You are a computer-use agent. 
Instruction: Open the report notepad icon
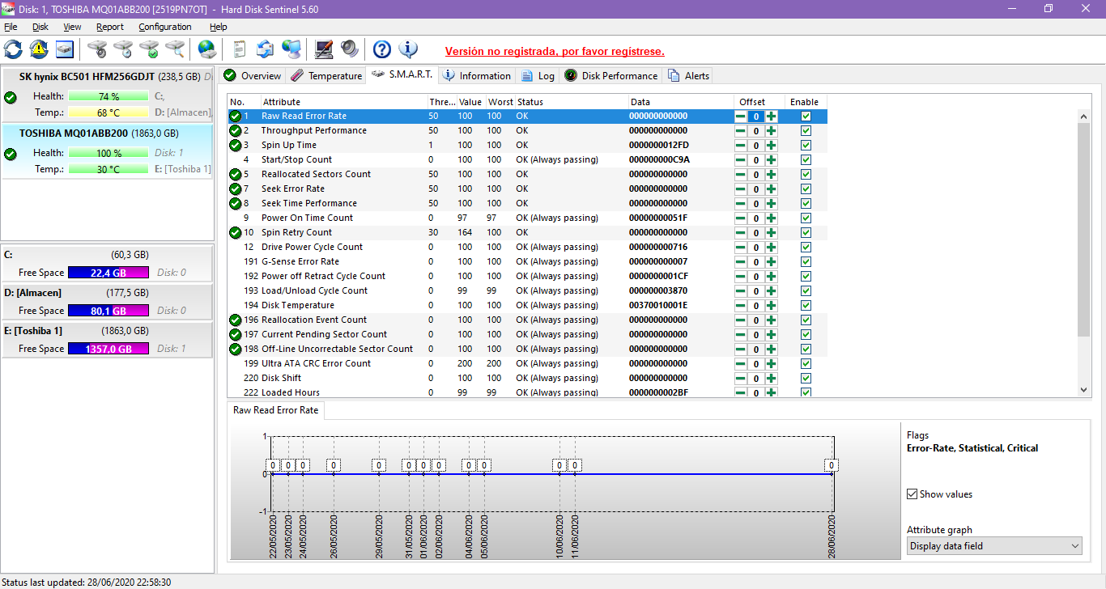(x=239, y=49)
